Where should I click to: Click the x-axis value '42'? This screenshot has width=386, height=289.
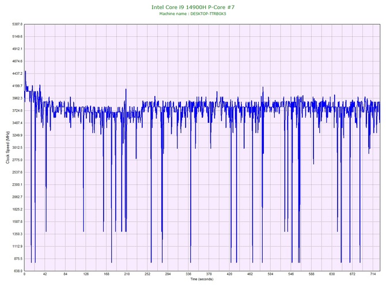pyautogui.click(x=45, y=274)
